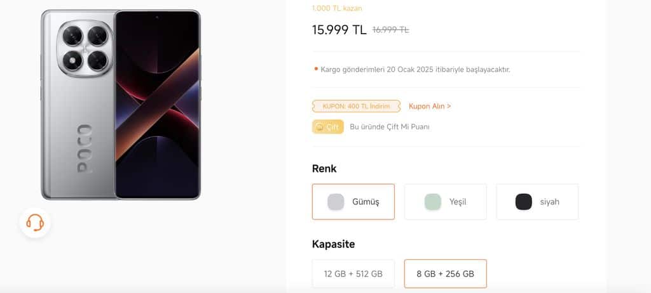Choose the 12 GB + 512 GB capacity

(x=353, y=273)
